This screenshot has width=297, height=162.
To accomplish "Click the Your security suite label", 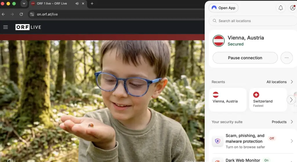I will click(x=227, y=122).
